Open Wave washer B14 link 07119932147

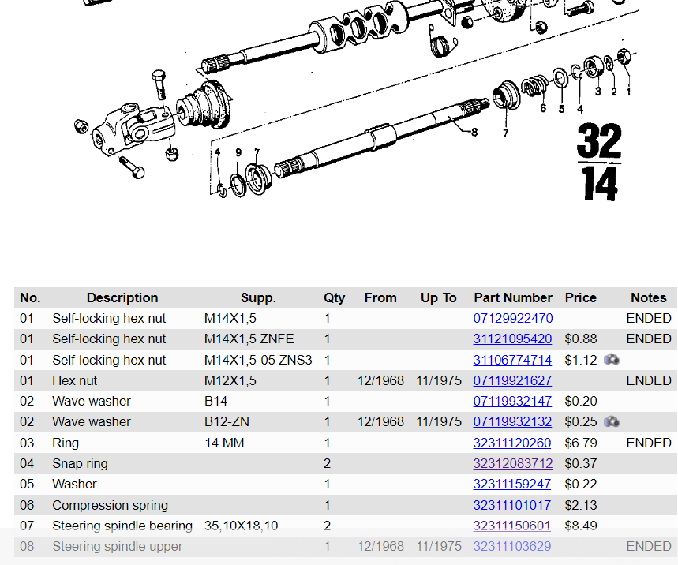pyautogui.click(x=512, y=401)
